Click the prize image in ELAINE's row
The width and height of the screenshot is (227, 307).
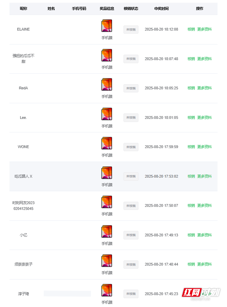click(x=107, y=26)
